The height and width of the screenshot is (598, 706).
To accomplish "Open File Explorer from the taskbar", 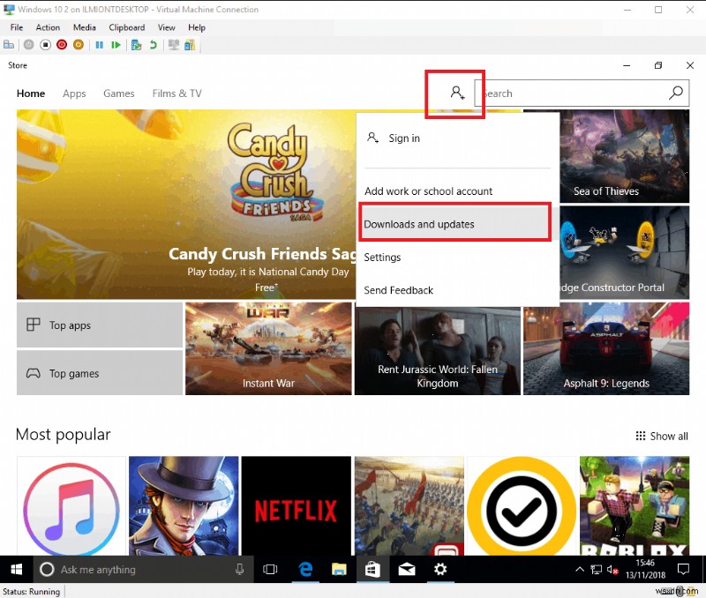I will tap(339, 570).
